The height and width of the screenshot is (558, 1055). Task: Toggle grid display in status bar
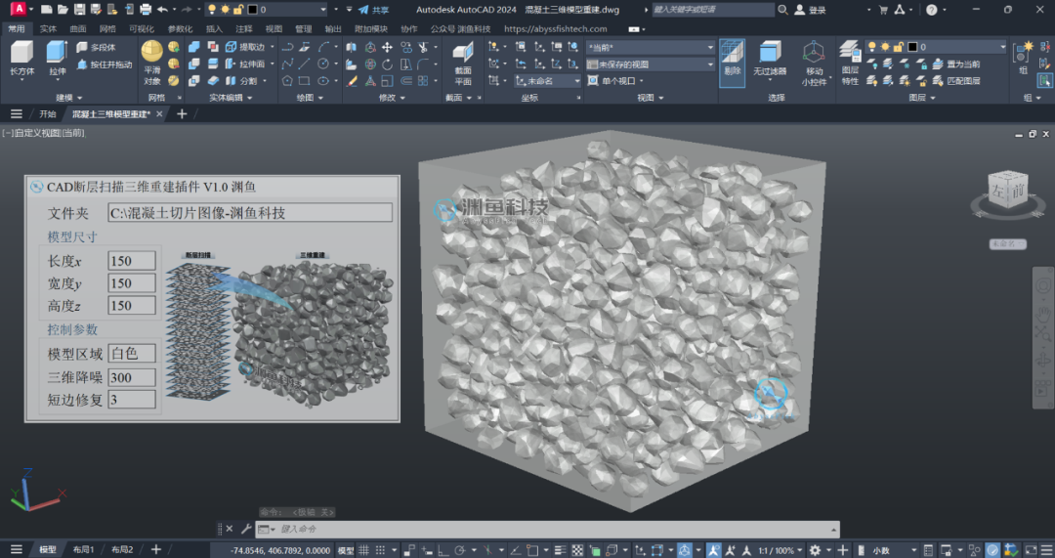(x=364, y=550)
